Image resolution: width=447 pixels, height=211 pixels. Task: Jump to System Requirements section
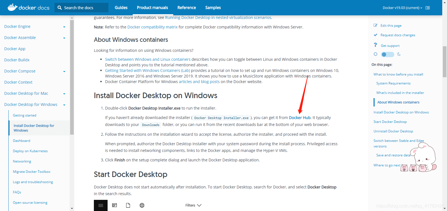[393, 83]
